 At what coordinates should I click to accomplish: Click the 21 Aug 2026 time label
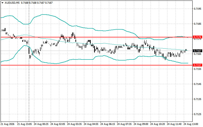(8, 124)
